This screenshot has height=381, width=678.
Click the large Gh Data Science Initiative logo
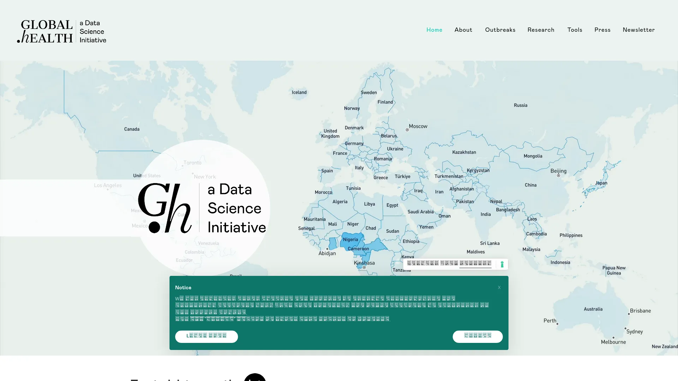coord(202,208)
